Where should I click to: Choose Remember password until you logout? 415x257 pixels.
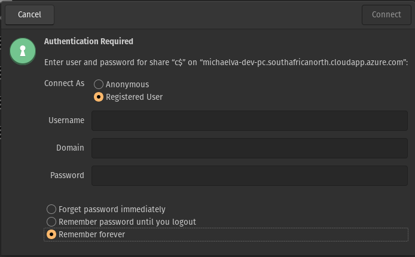pos(51,222)
